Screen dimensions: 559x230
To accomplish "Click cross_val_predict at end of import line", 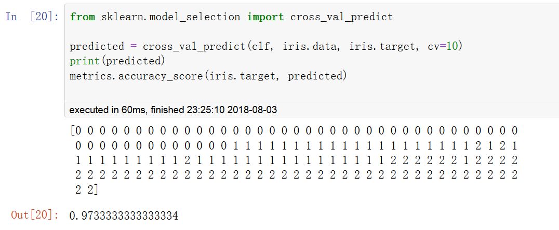I will click(341, 17).
